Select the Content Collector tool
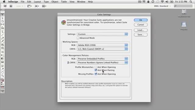 (x=2, y=28)
